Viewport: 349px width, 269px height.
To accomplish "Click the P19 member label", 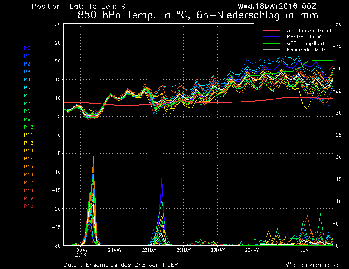I will (x=29, y=198).
